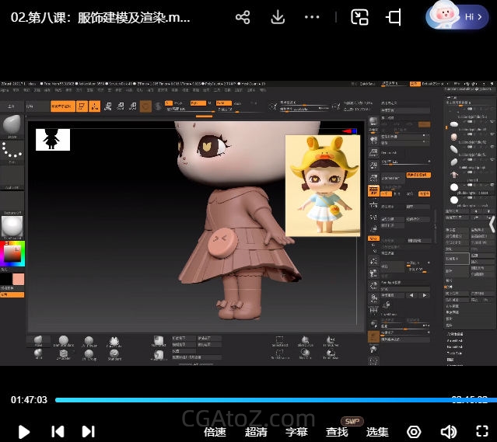Click 查找 search in video

tap(337, 431)
